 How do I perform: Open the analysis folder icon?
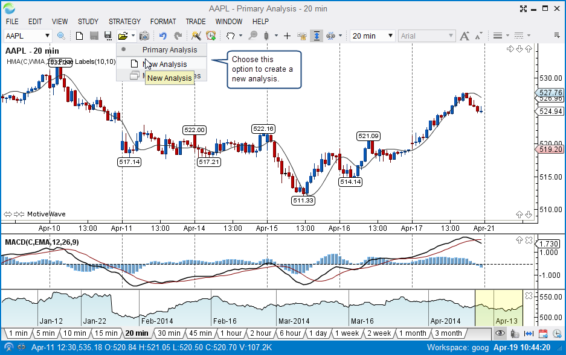123,36
